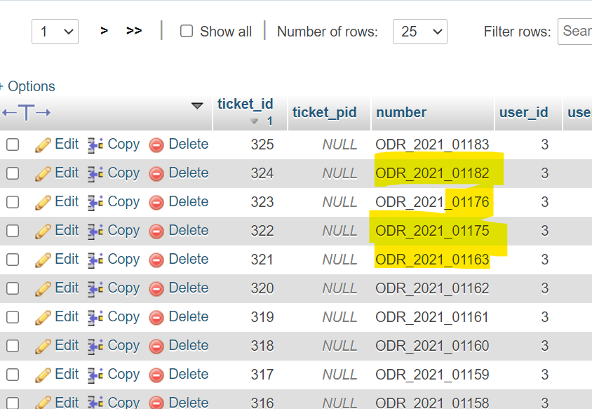Open the Number of rows dropdown
The width and height of the screenshot is (592, 409).
click(419, 32)
